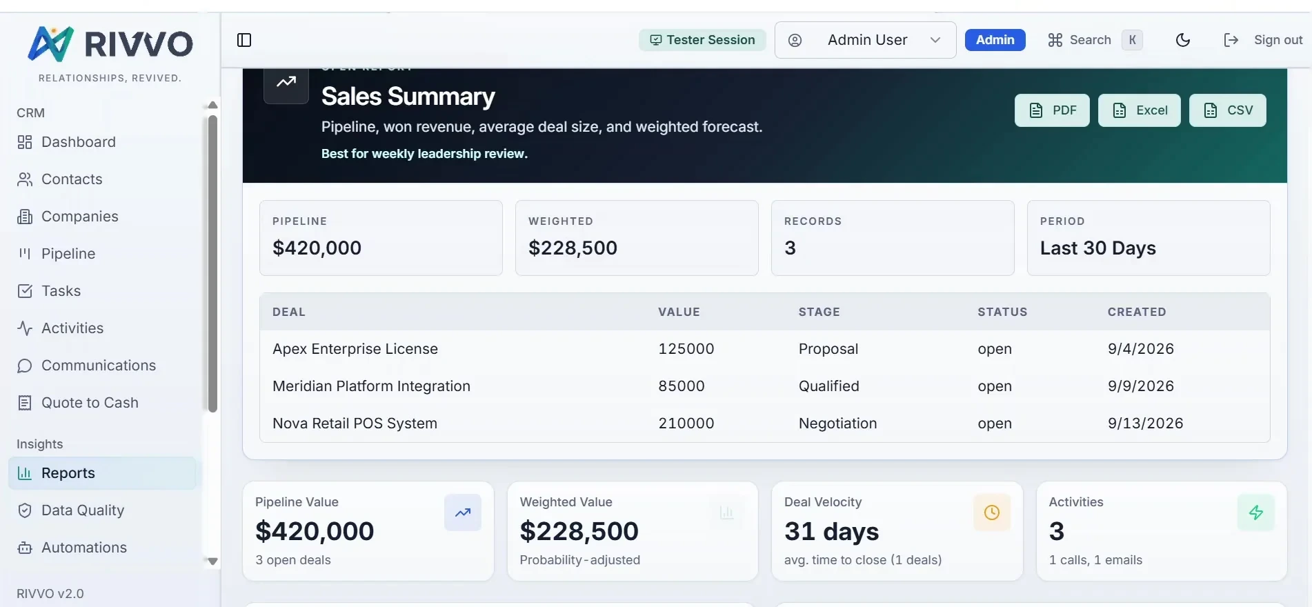
Task: Click the Admin badge button
Action: tap(995, 40)
